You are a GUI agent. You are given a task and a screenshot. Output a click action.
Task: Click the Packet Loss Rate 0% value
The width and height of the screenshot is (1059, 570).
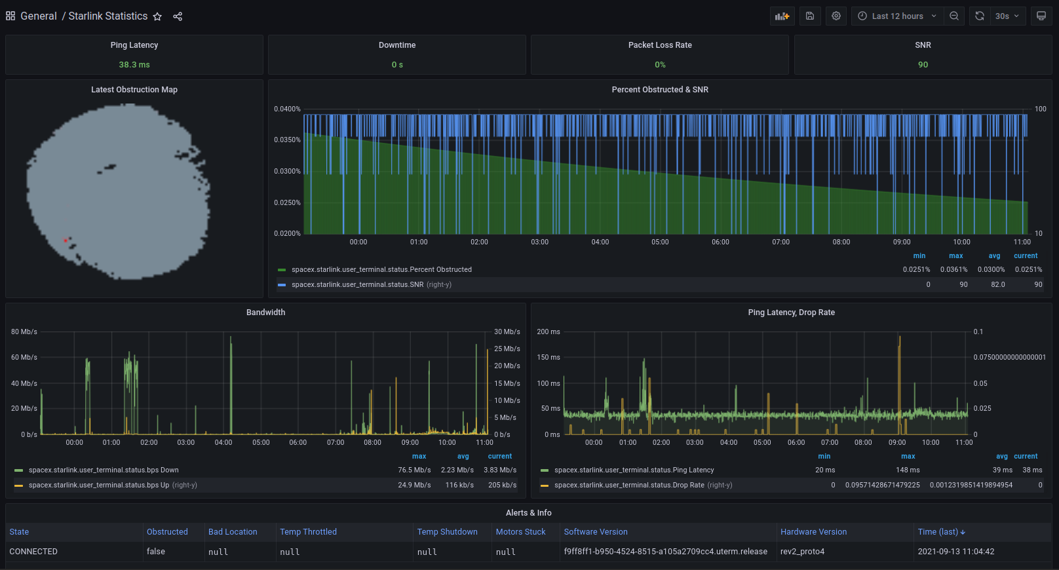click(660, 65)
